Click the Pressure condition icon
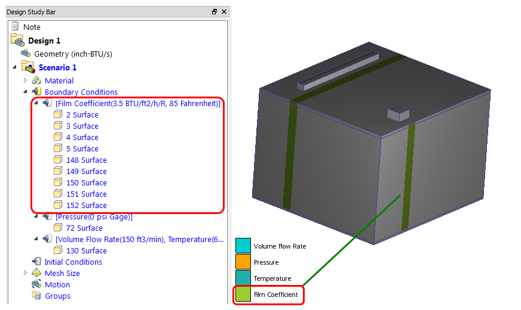Viewport: 521px width, 310px height. [47, 216]
